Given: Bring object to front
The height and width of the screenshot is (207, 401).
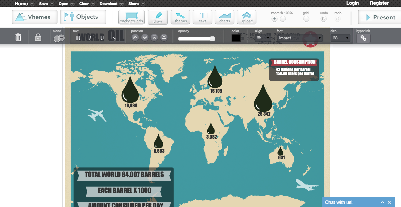Looking at the screenshot, I should pos(154,37).
